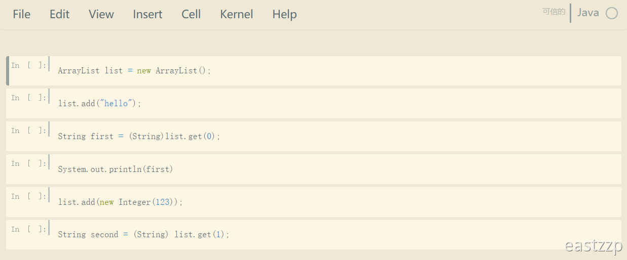Click the Java kernel name label

[588, 13]
